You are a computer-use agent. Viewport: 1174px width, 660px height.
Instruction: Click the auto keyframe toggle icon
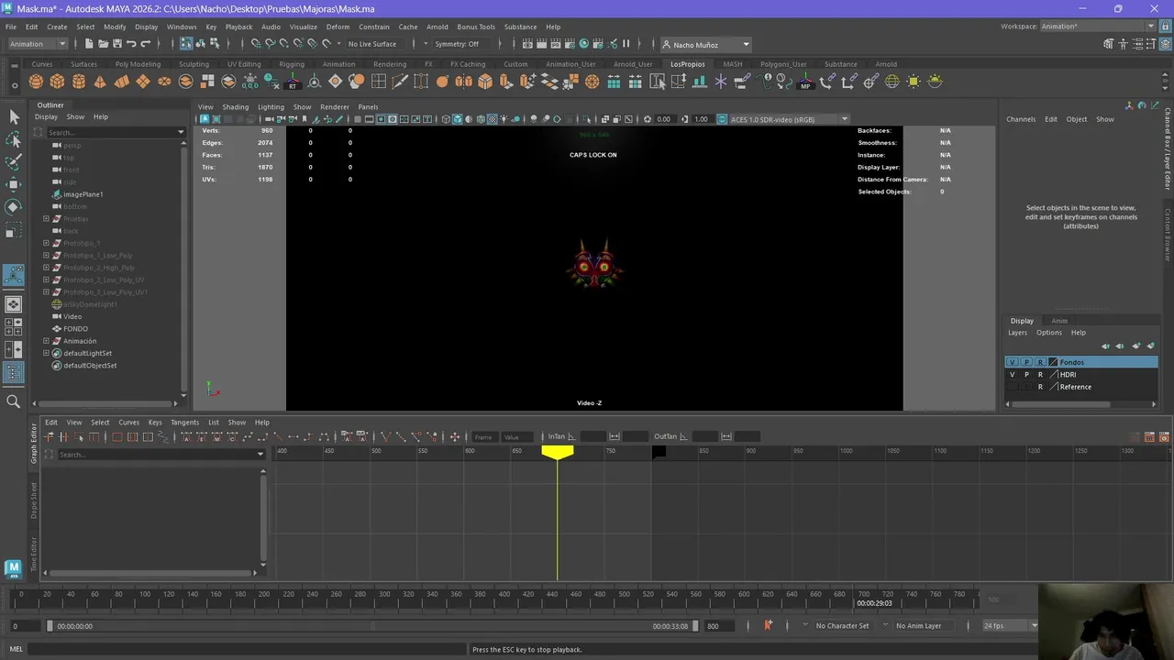pos(768,625)
